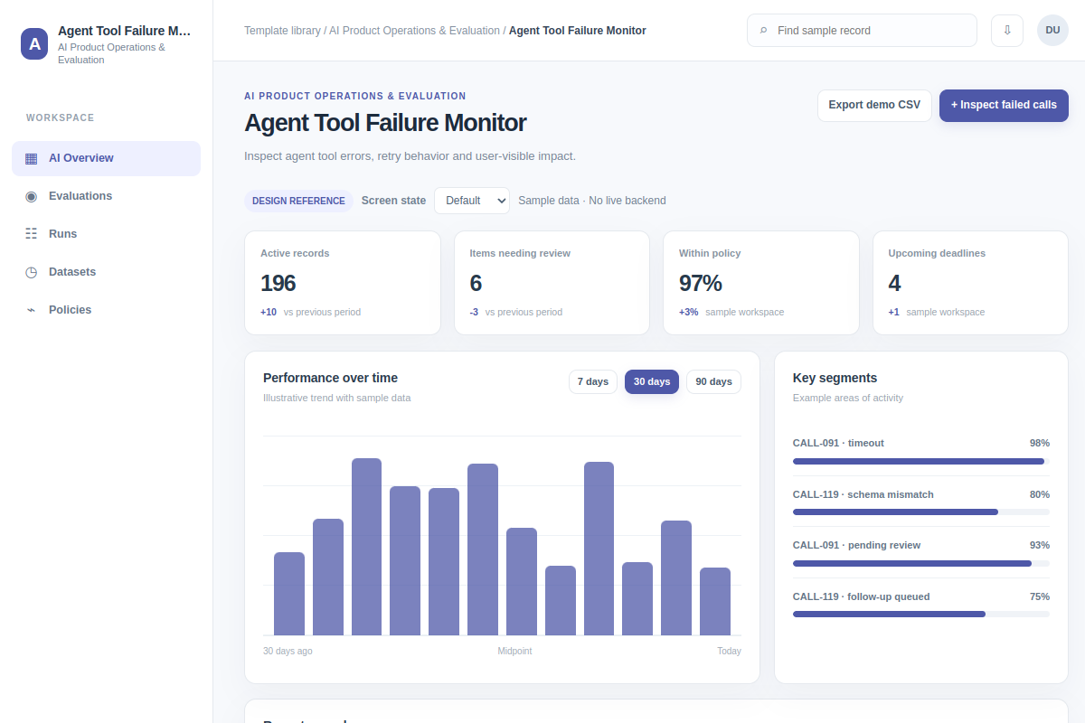Click the Policies sidebar icon
The height and width of the screenshot is (723, 1085).
[31, 310]
